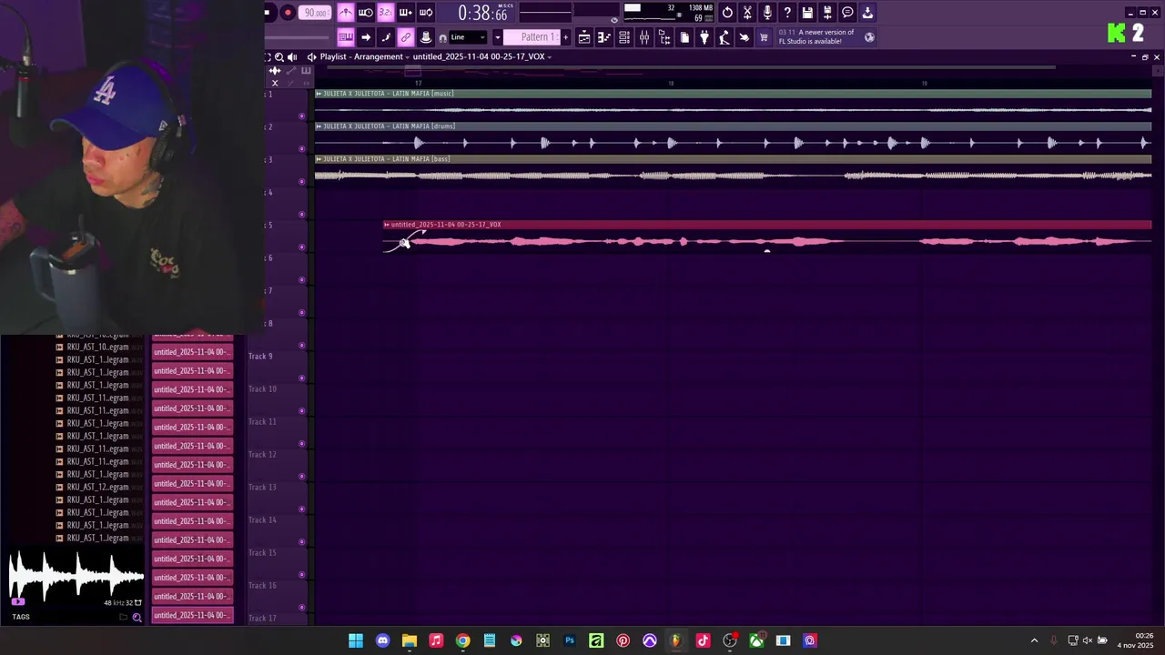The width and height of the screenshot is (1165, 655).
Task: Open the pink VOX clip menu arrow
Action: point(387,225)
